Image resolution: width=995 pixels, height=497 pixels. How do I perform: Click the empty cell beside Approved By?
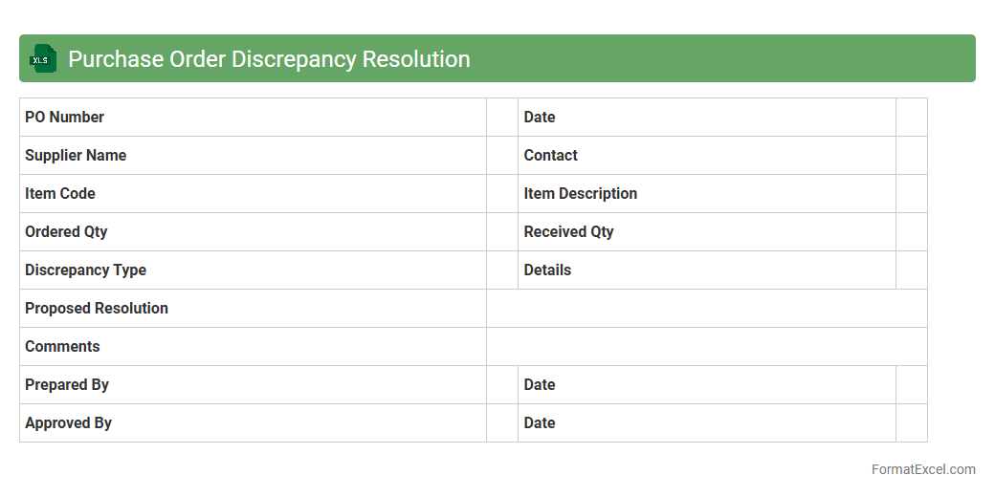coord(502,423)
